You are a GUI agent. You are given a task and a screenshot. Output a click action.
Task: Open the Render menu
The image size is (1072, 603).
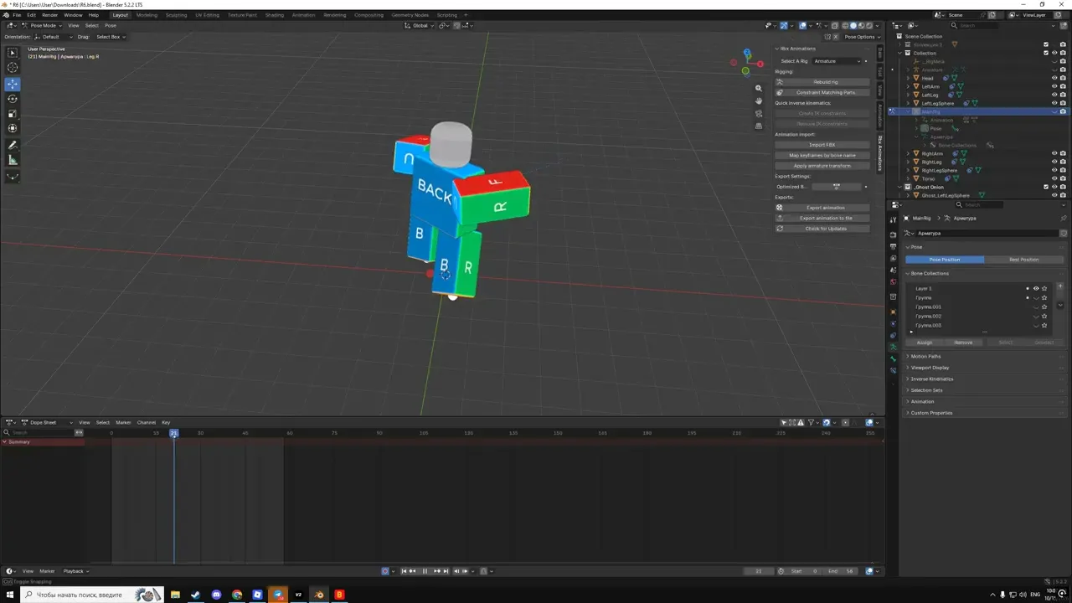(50, 15)
